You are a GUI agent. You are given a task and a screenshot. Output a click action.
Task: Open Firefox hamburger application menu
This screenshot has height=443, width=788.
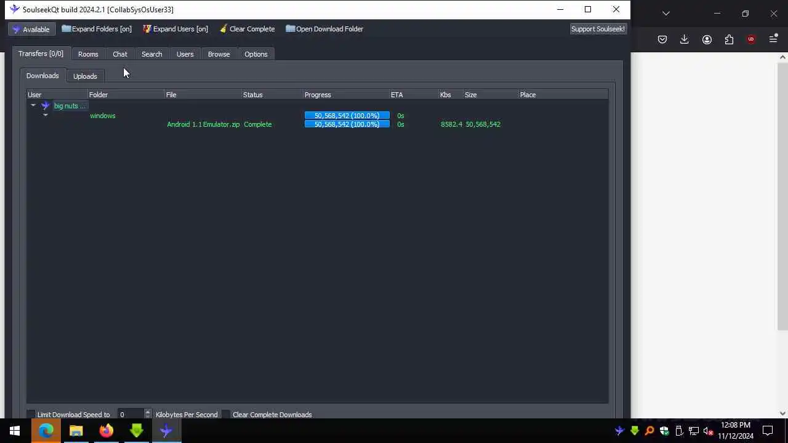click(x=773, y=39)
